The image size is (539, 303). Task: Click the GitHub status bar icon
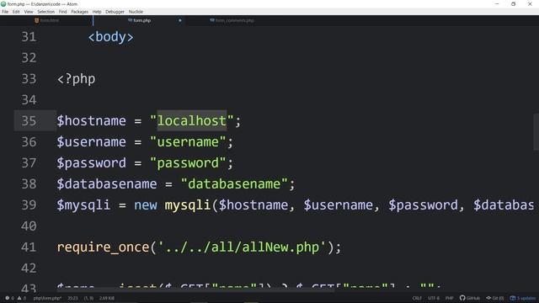[470, 298]
